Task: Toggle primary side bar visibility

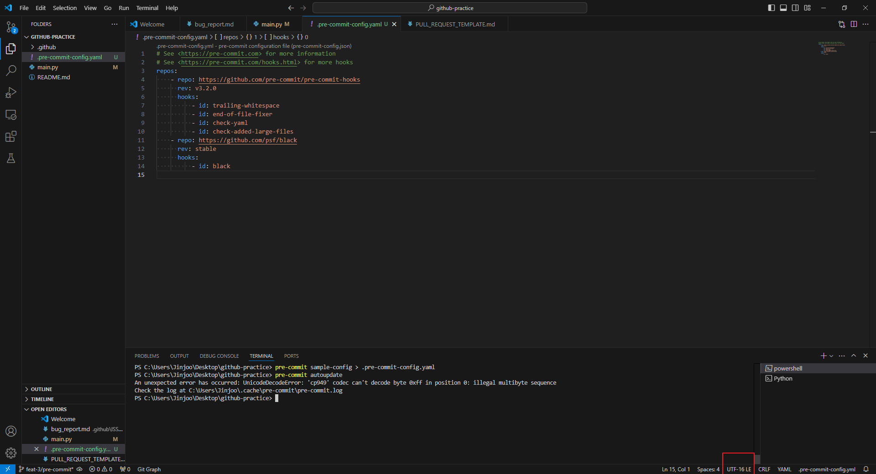Action: pyautogui.click(x=772, y=8)
